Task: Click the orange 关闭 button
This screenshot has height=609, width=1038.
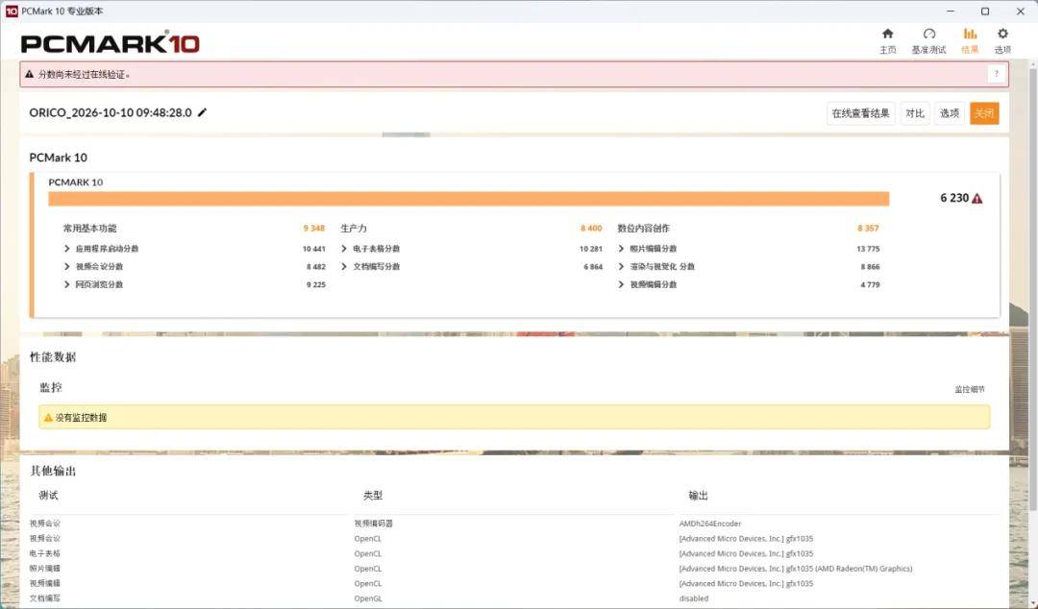Action: pos(984,113)
